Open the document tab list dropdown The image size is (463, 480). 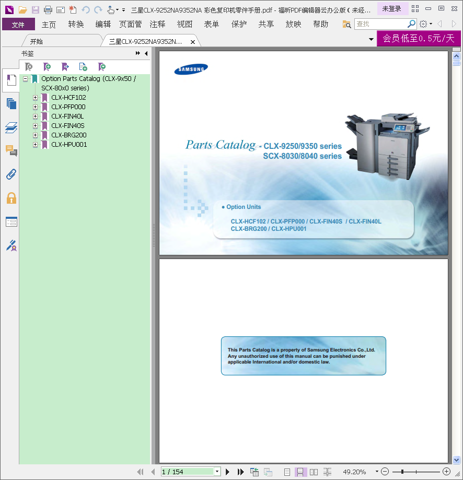tap(371, 39)
